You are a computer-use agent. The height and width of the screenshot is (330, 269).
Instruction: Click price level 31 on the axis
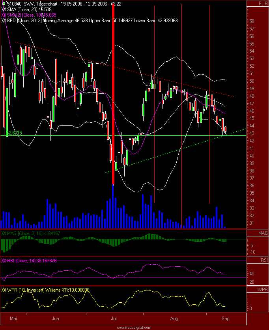pyautogui.click(x=252, y=223)
